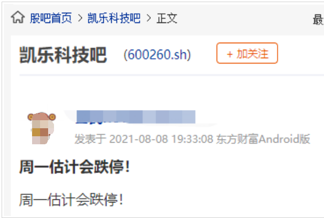This screenshot has width=324, height=218.
Task: Follow the forum with 加关注 button
Action: point(247,53)
